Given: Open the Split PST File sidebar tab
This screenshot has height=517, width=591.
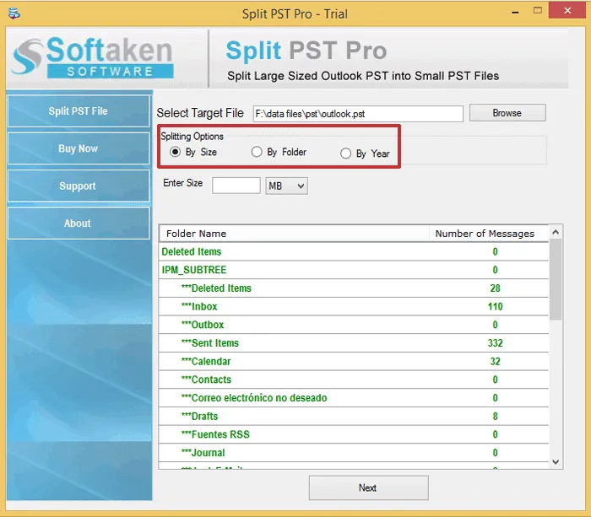Looking at the screenshot, I should click(79, 111).
